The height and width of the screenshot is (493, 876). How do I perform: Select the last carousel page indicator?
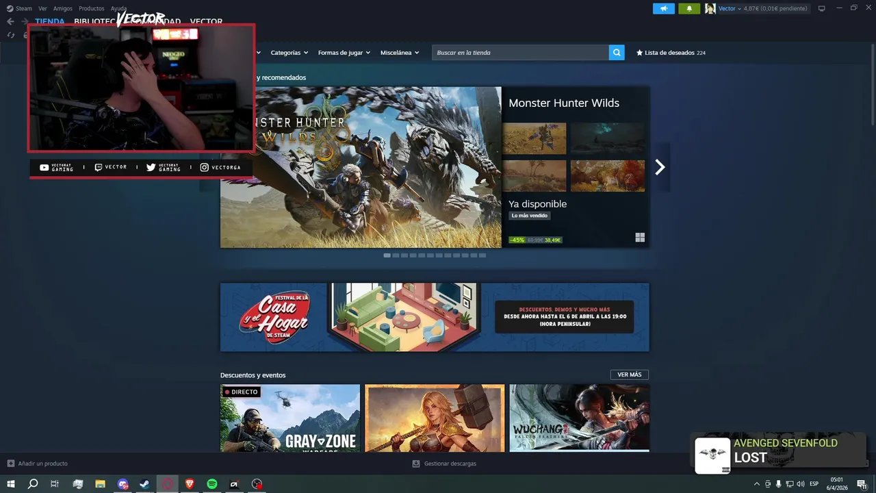click(482, 255)
